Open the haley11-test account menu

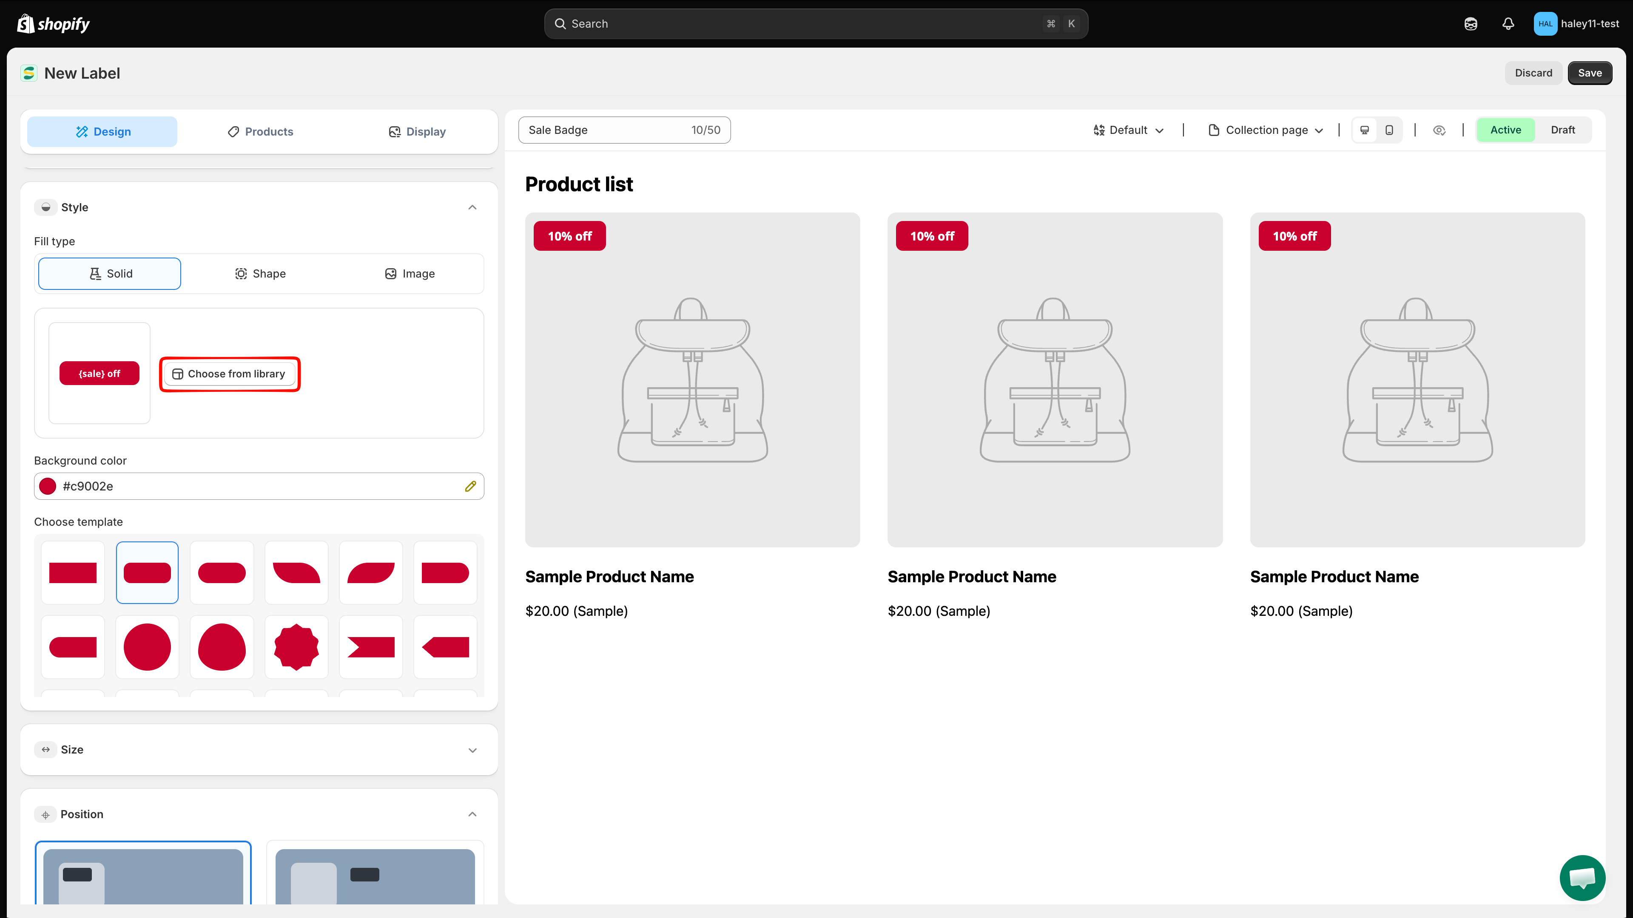(x=1576, y=23)
